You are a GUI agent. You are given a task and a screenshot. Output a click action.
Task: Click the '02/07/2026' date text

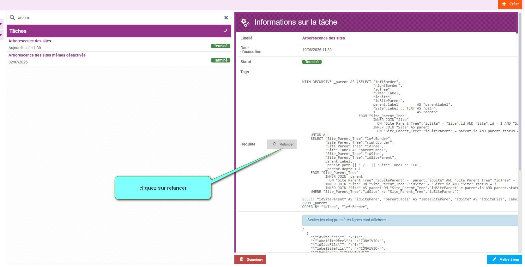point(18,62)
